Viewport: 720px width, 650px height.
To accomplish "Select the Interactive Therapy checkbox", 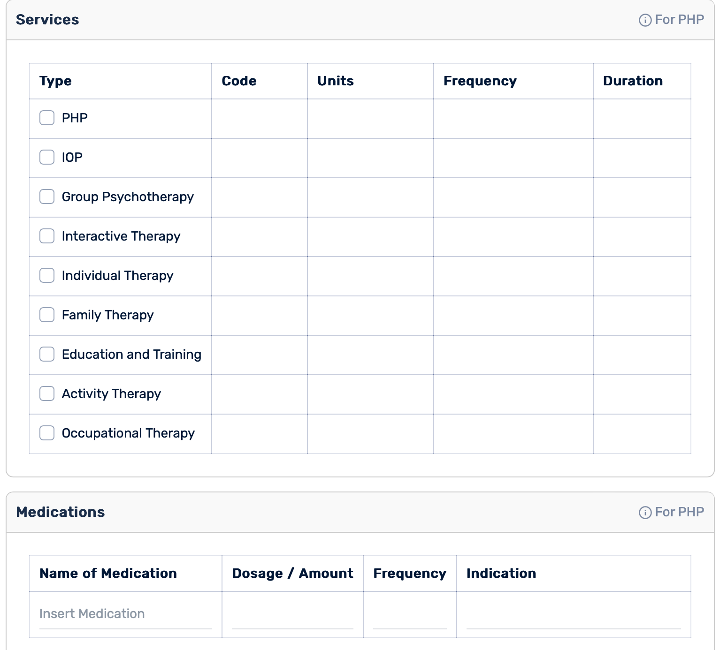I will 47,236.
